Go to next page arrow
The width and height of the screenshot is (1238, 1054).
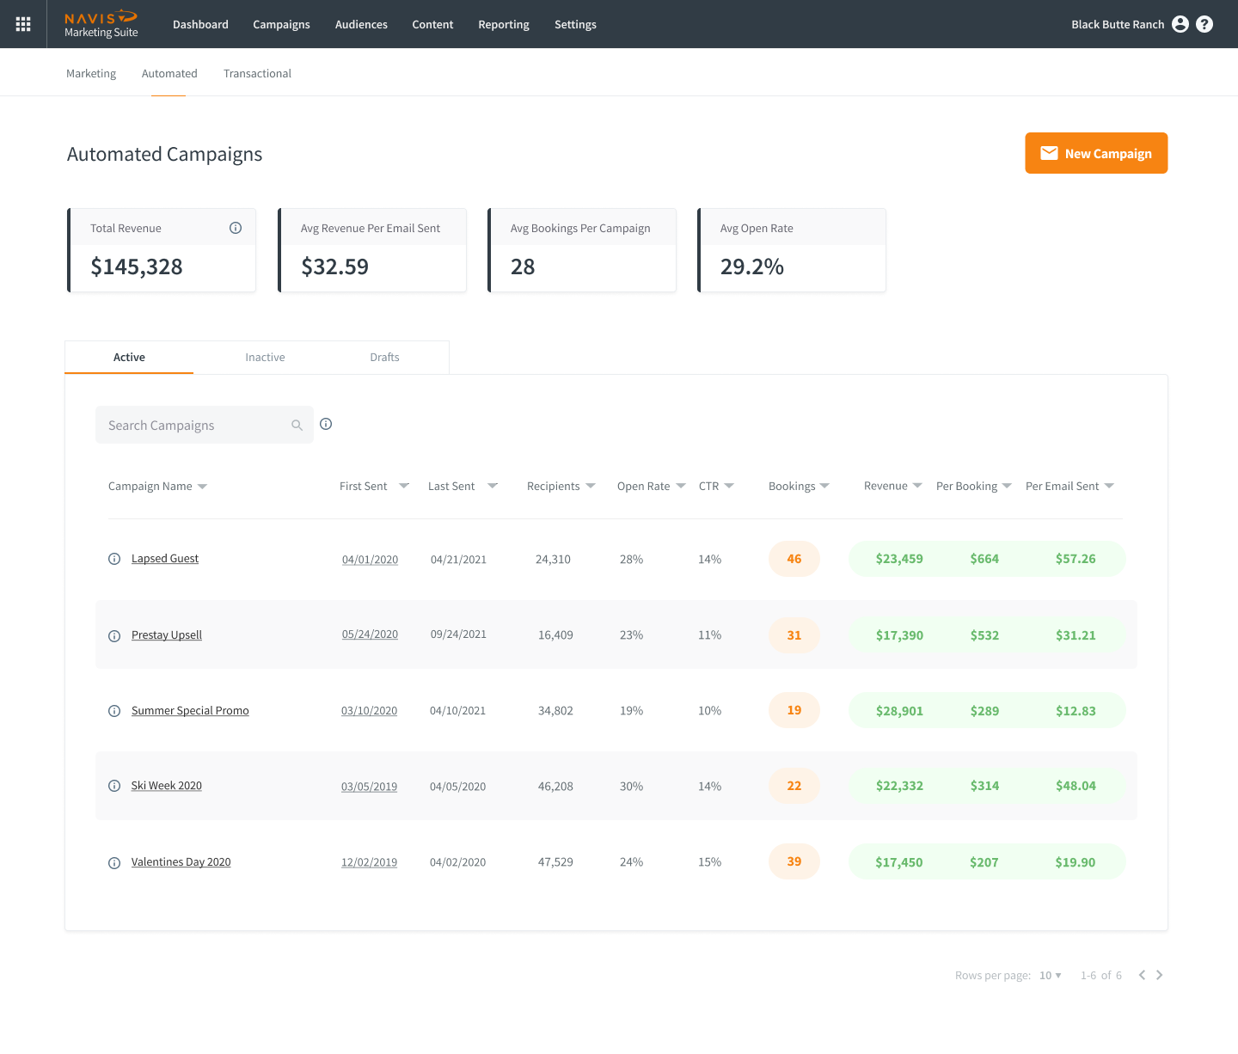pos(1159,975)
